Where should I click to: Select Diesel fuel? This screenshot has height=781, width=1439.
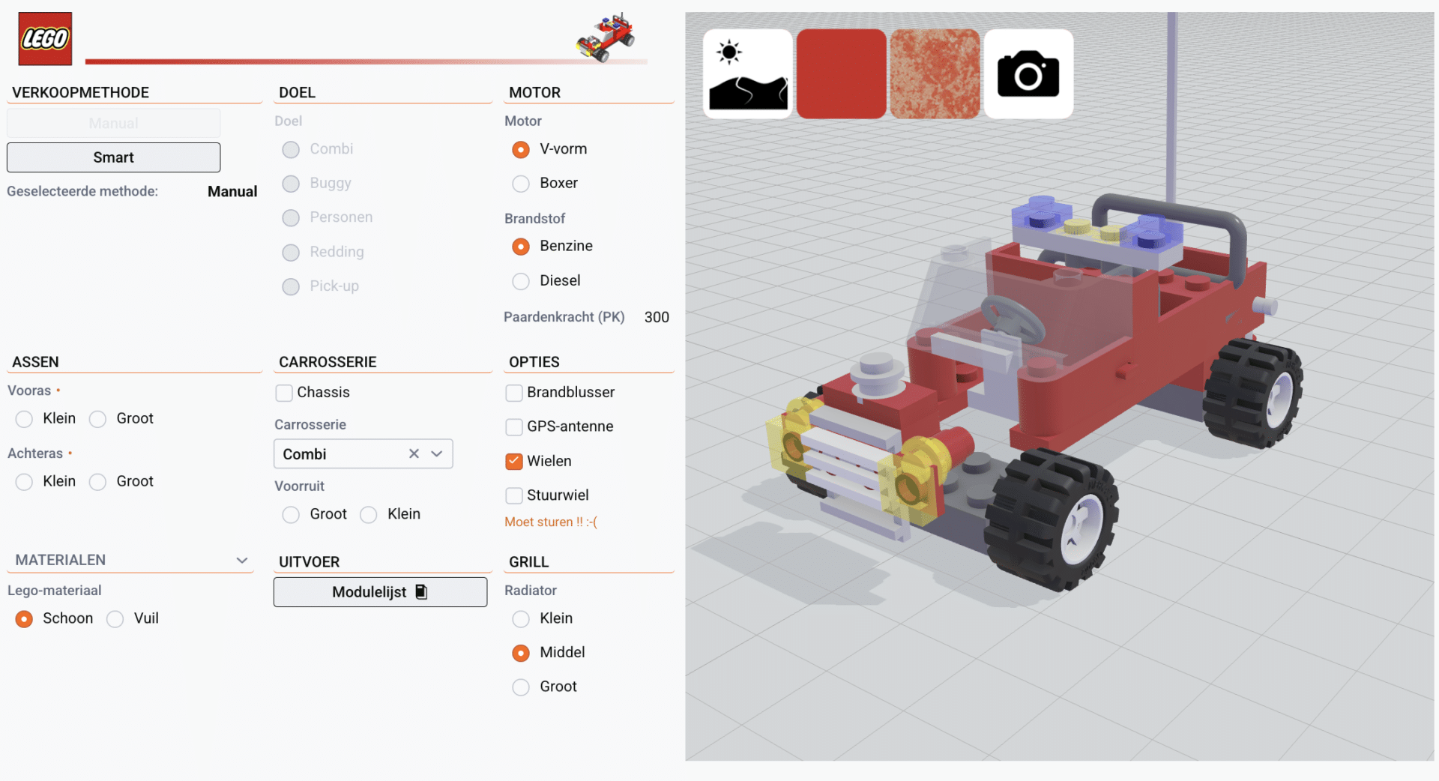tap(521, 281)
